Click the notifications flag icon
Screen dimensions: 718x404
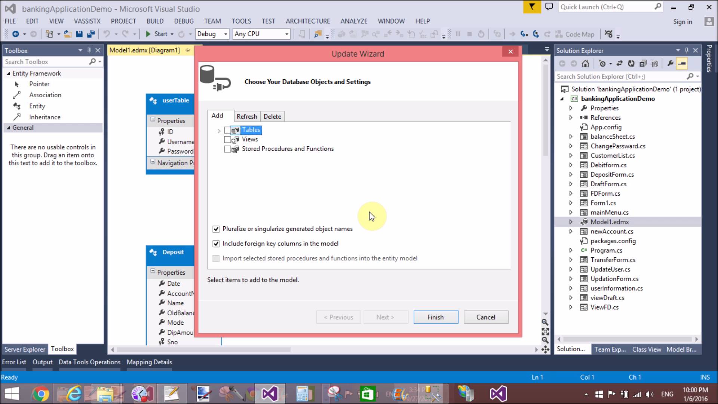coord(532,7)
